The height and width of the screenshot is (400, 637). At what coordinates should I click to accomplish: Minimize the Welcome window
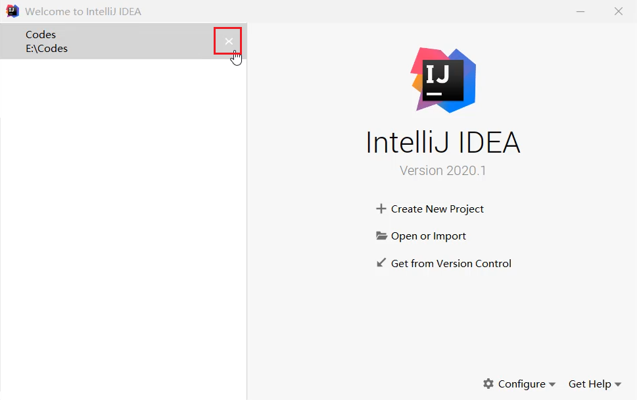[x=580, y=11]
